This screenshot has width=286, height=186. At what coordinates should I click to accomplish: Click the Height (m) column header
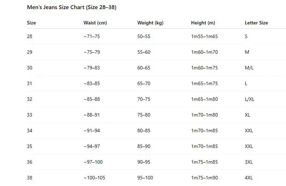(x=203, y=23)
